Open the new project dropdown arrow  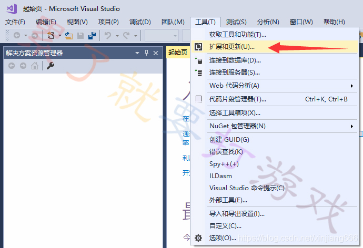(x=60, y=35)
